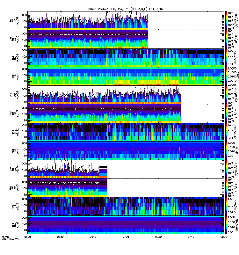Click inside the the fbk edc12 spectrogram

click(126, 206)
